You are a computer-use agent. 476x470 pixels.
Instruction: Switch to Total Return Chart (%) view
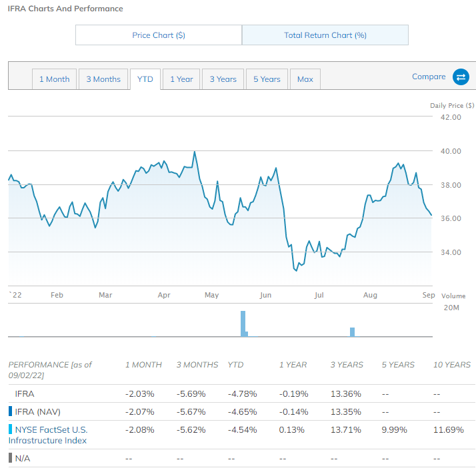click(x=325, y=35)
